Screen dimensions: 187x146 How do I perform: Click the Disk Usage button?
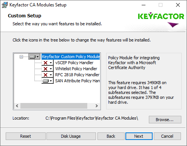[71, 136]
